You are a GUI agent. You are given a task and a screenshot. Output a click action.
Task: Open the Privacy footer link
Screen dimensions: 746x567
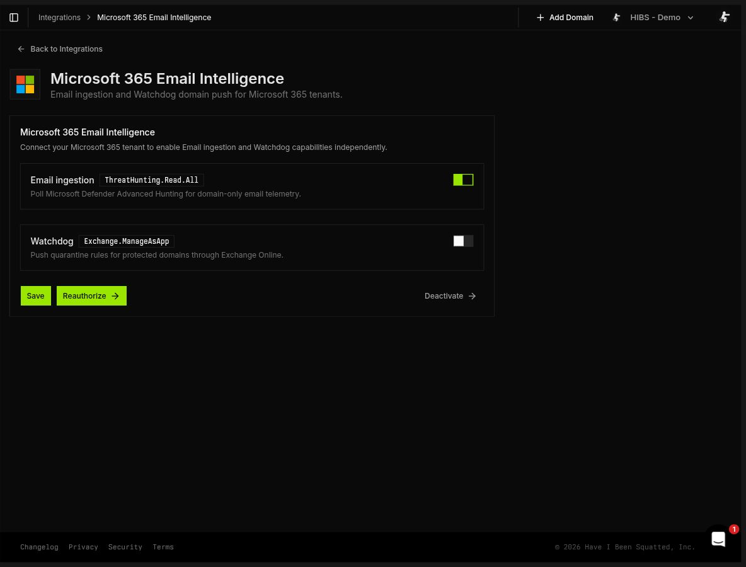click(x=83, y=547)
